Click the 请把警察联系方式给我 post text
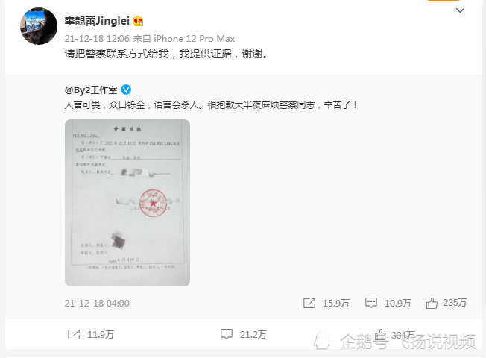 (116, 54)
